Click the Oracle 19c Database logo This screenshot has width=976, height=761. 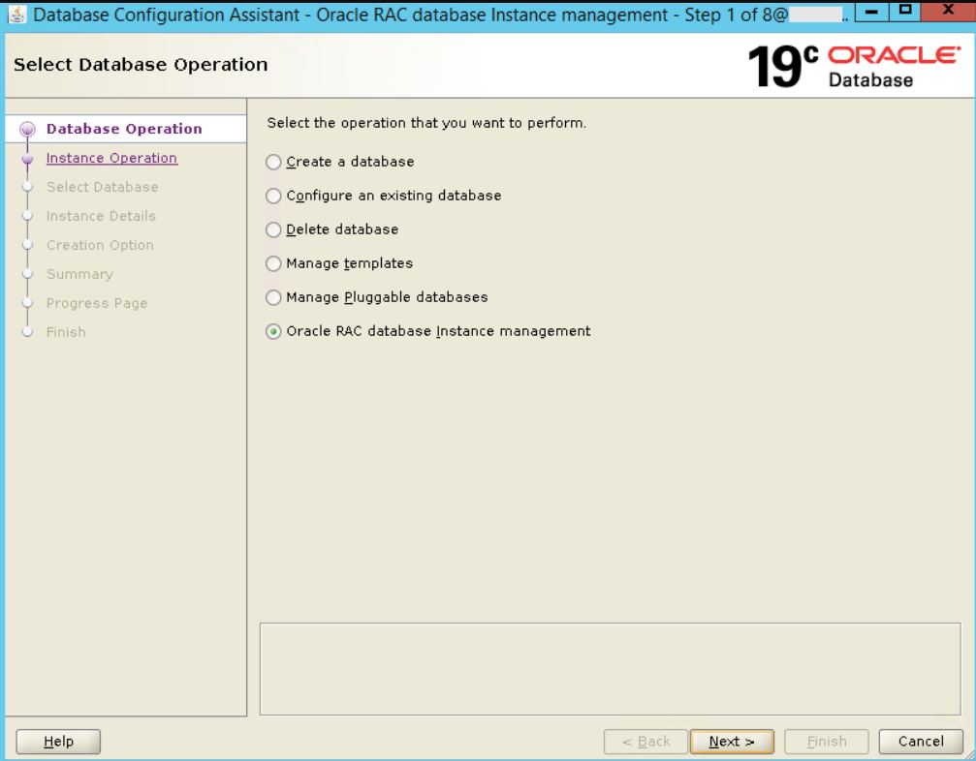pyautogui.click(x=854, y=66)
